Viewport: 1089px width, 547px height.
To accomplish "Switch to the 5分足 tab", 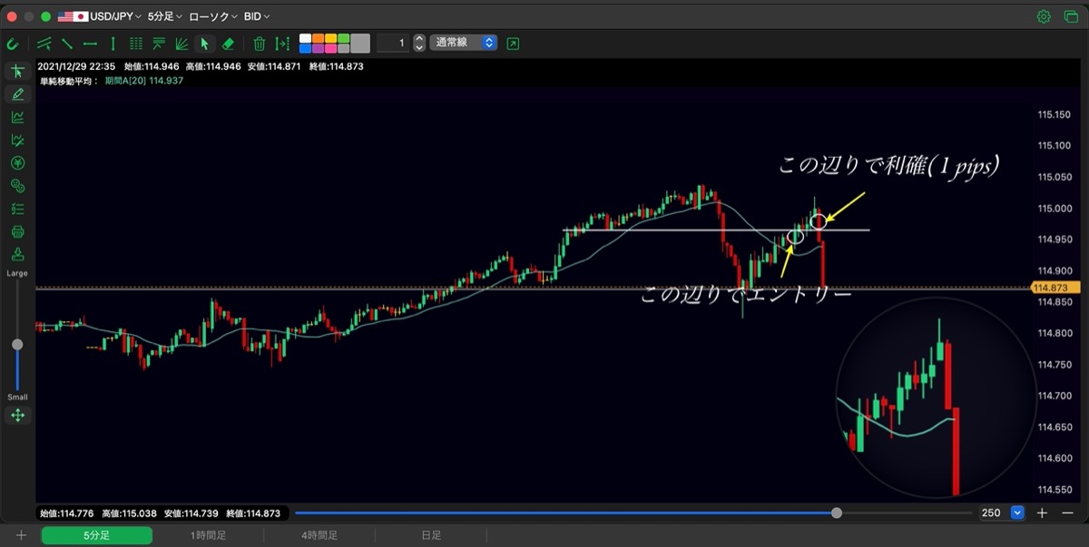I will click(96, 535).
